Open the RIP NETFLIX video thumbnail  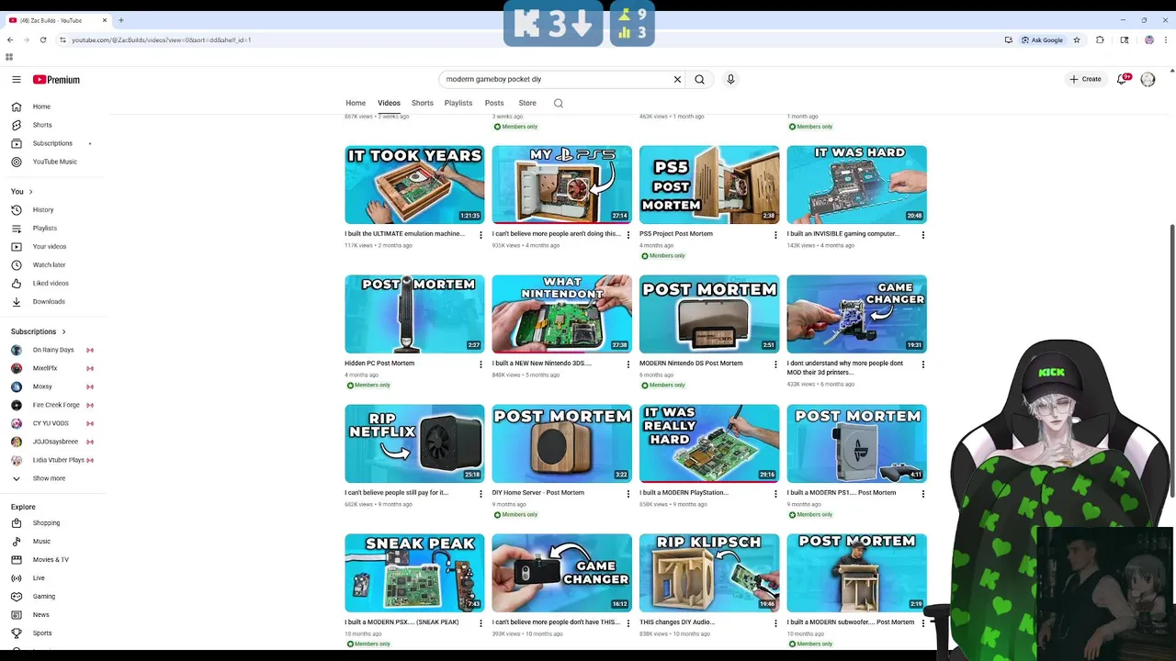[414, 443]
